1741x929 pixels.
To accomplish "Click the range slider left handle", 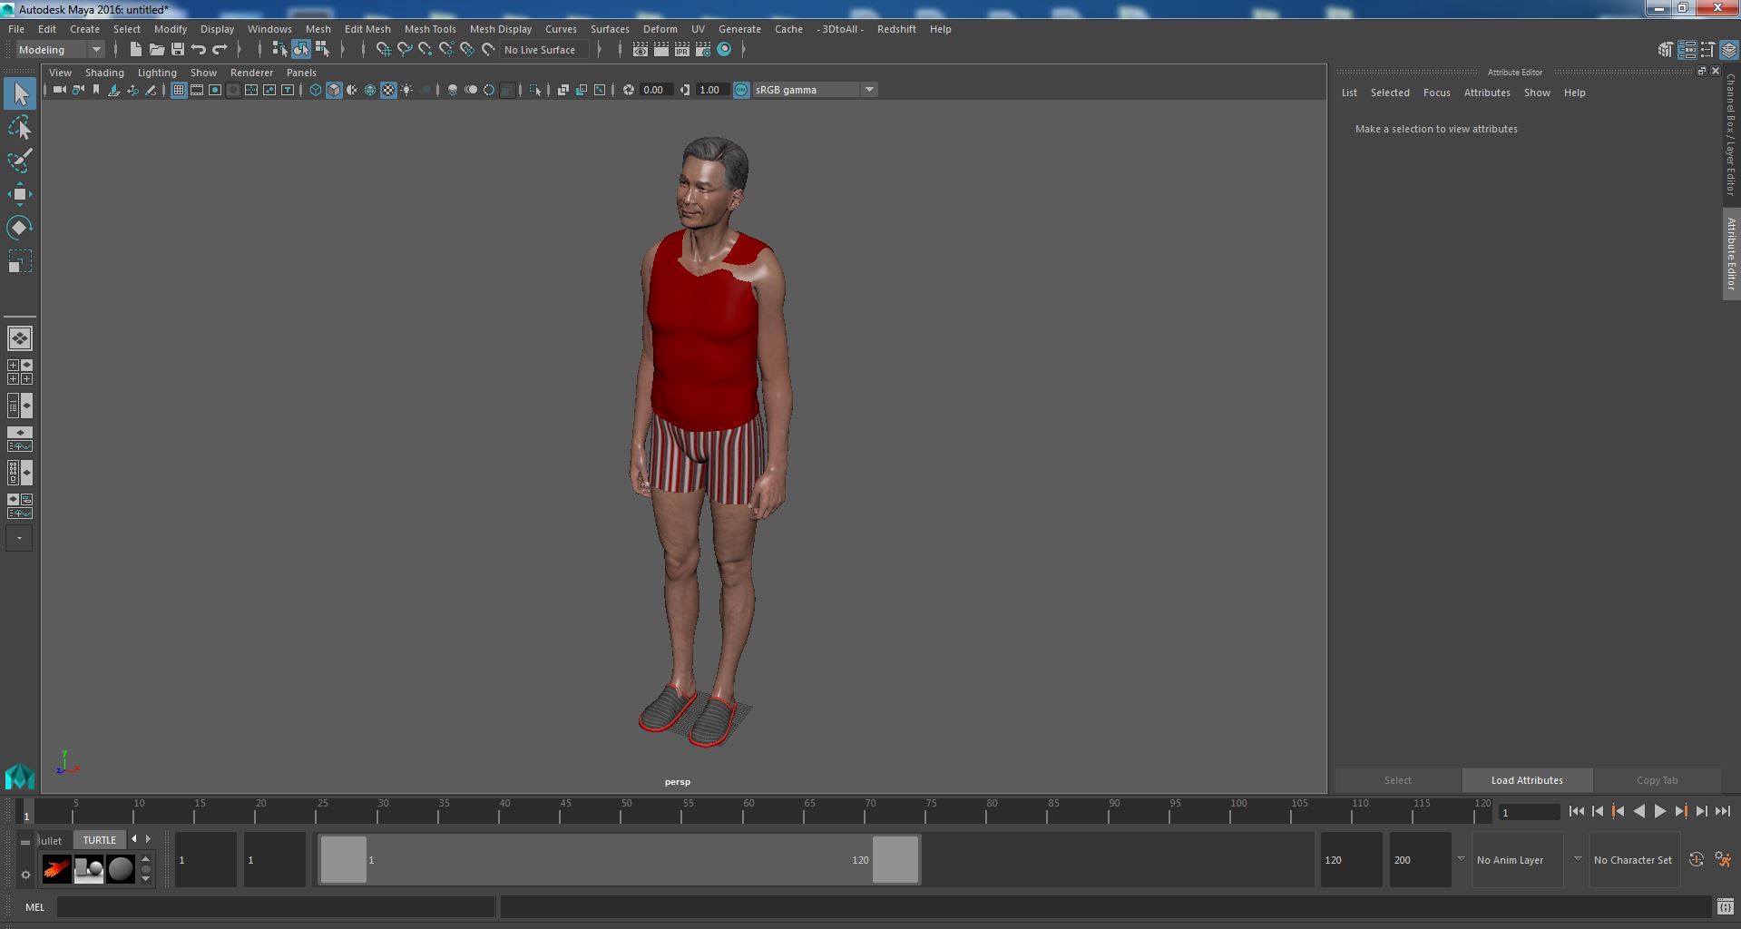I will [344, 859].
